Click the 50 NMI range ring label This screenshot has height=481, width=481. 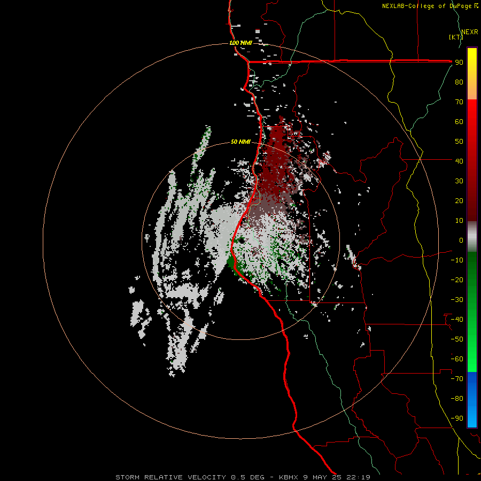pyautogui.click(x=241, y=142)
